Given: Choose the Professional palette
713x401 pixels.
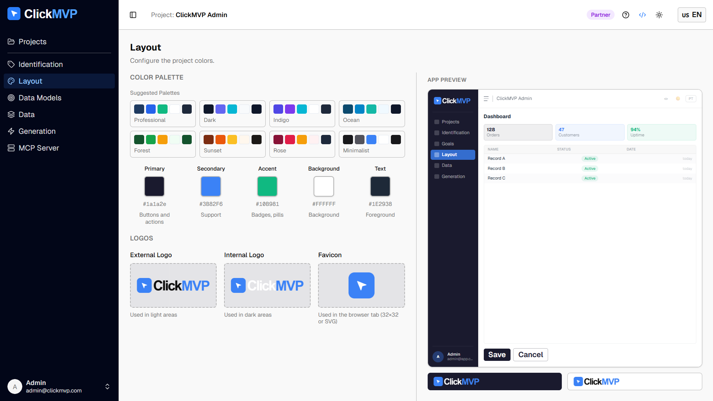Looking at the screenshot, I should pos(163,114).
